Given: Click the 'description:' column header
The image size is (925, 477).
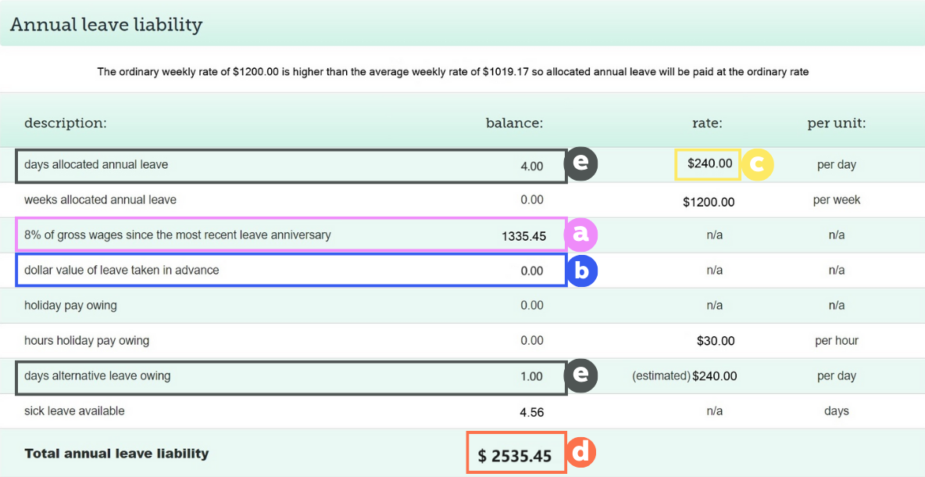Looking at the screenshot, I should [66, 123].
